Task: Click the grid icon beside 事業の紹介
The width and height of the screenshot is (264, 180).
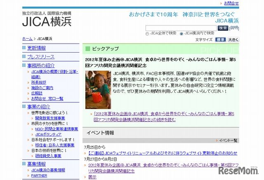Action: tap(24, 106)
